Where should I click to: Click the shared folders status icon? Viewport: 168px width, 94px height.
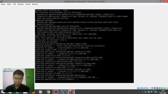click(x=150, y=88)
